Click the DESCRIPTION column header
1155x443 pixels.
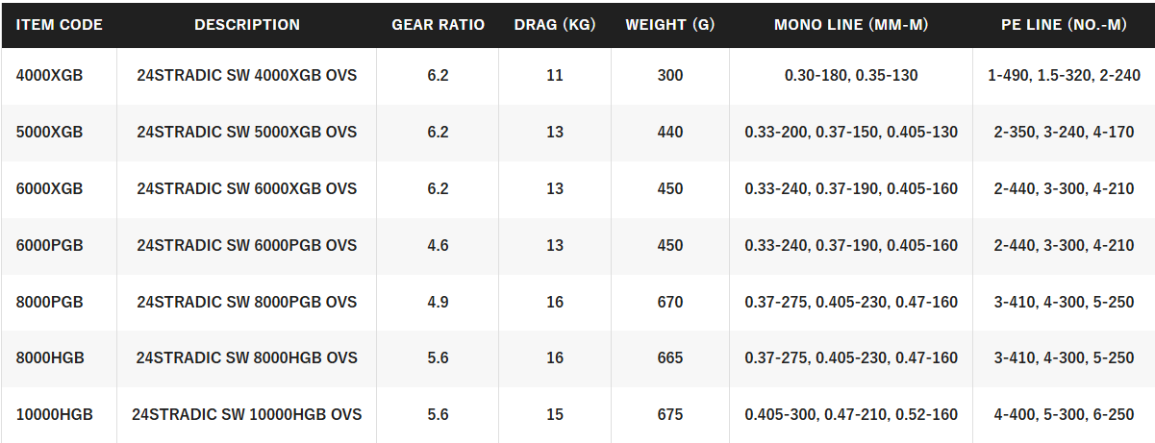(x=247, y=24)
